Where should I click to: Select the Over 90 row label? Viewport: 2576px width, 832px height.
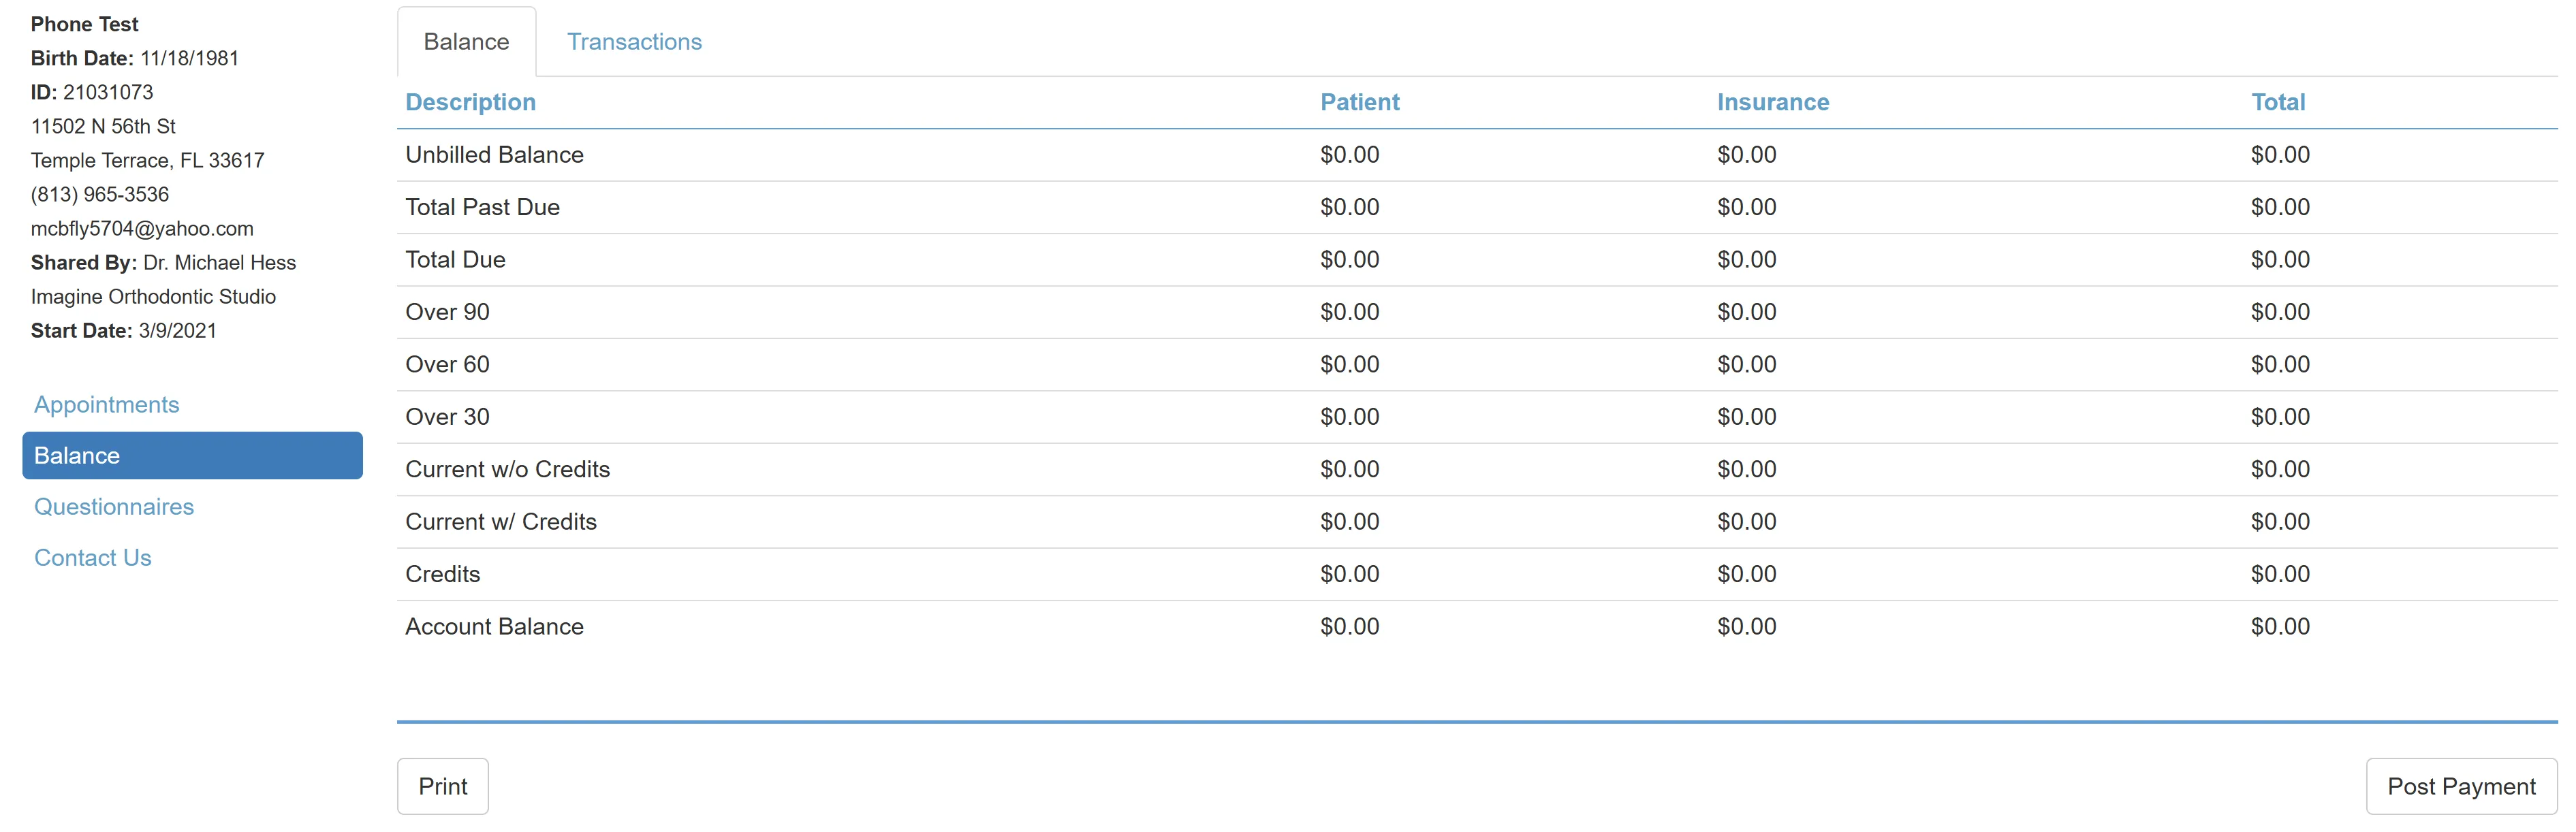pyautogui.click(x=447, y=312)
